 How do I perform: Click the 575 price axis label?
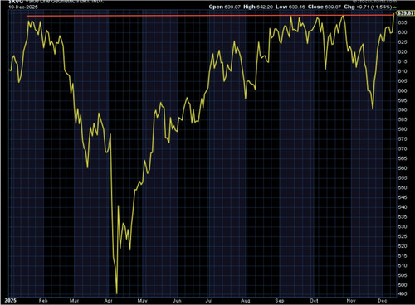(x=403, y=139)
